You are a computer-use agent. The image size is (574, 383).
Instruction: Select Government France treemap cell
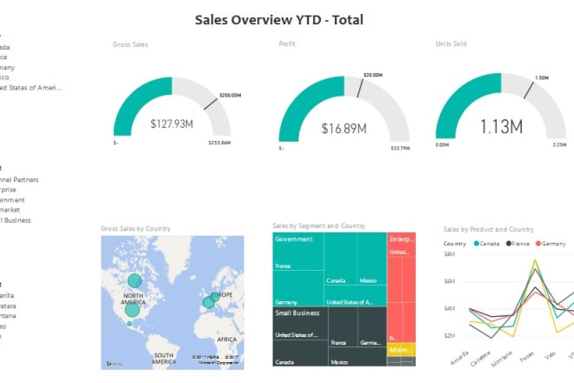tap(298, 252)
